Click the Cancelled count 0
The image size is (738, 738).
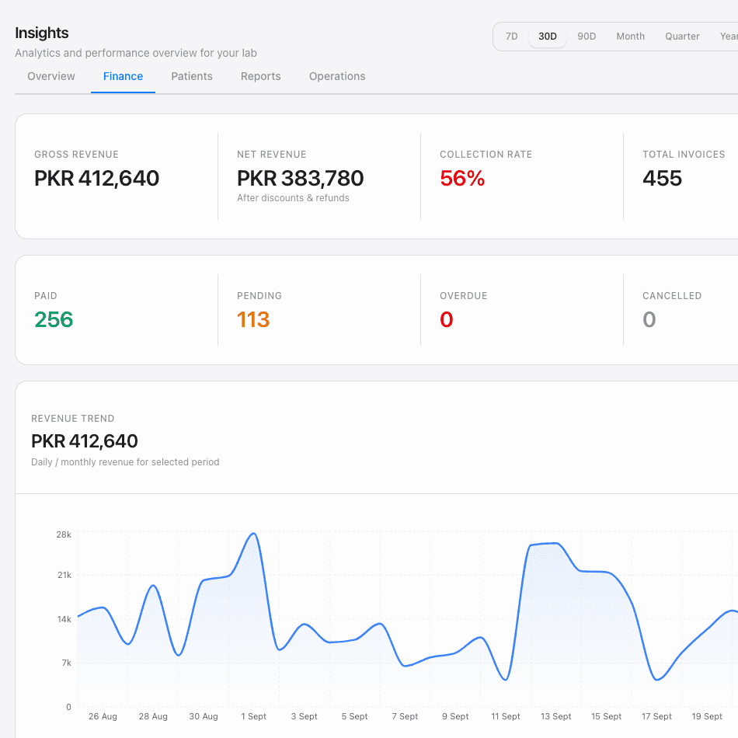pyautogui.click(x=649, y=319)
